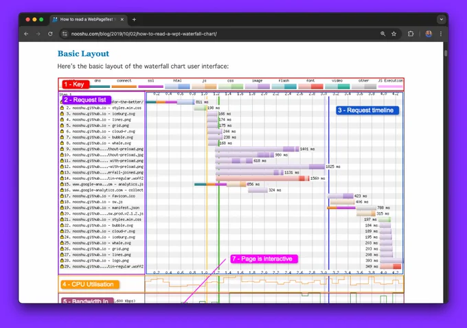
Task: Click lock icon on row 28 logo.png
Action: coord(62,261)
